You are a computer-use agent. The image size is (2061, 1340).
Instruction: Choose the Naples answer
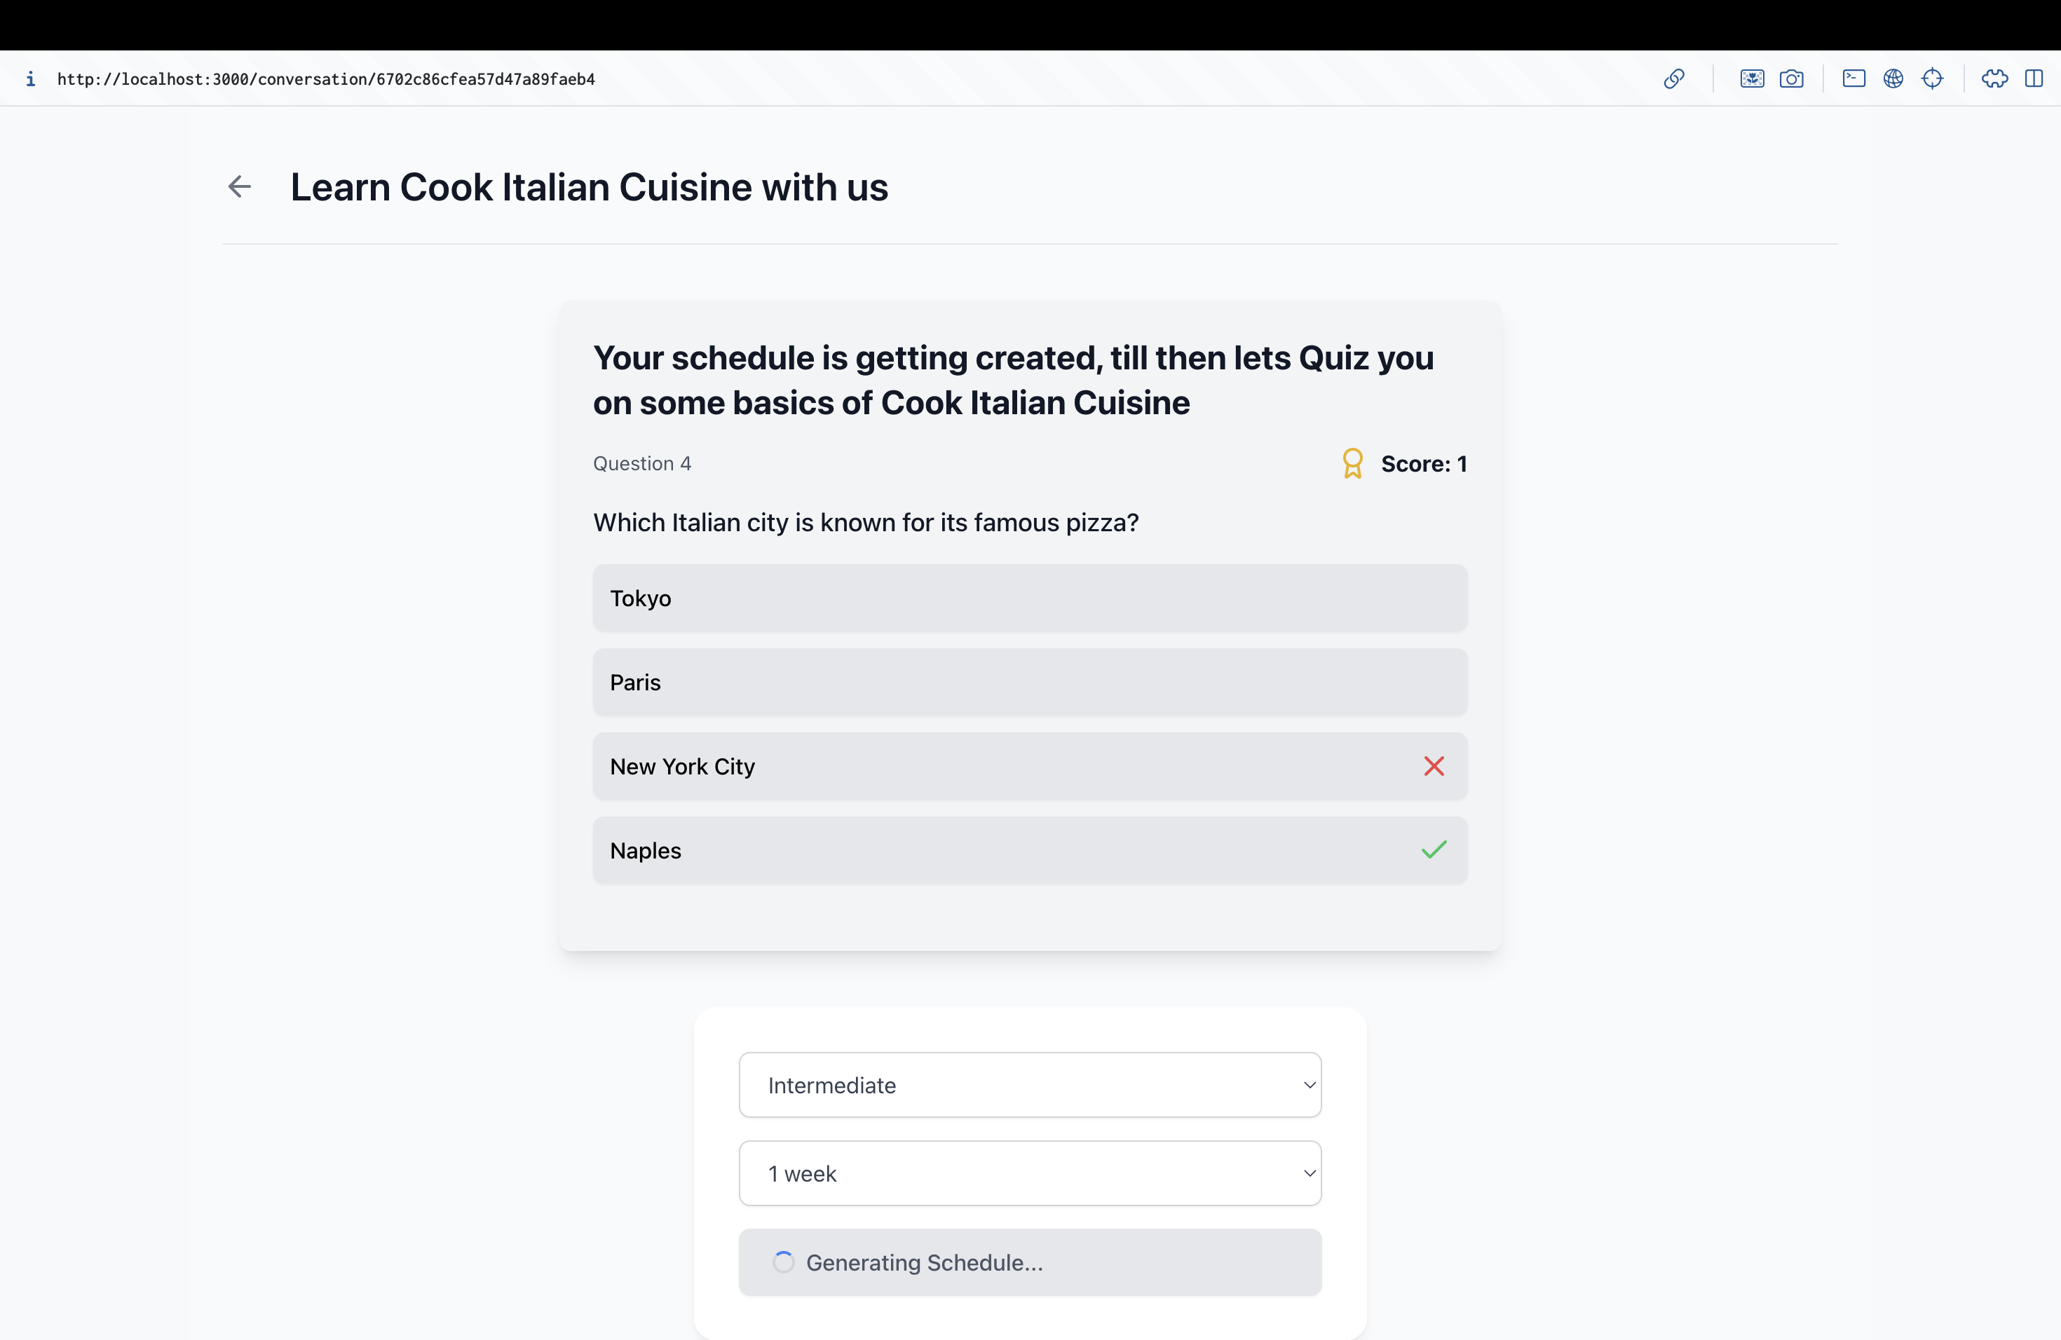click(1029, 850)
